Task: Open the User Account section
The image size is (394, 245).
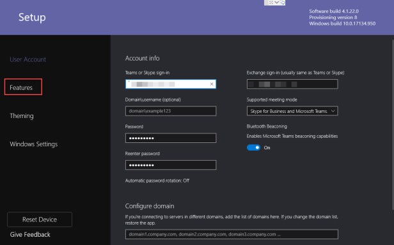Action: click(28, 59)
